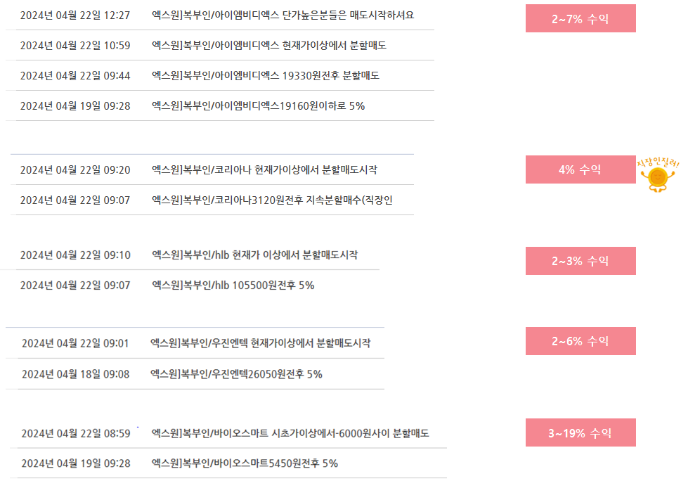The image size is (681, 481).
Task: Open 아이엠비디엑스 19330원전후 분할매도 message
Action: coord(266,76)
